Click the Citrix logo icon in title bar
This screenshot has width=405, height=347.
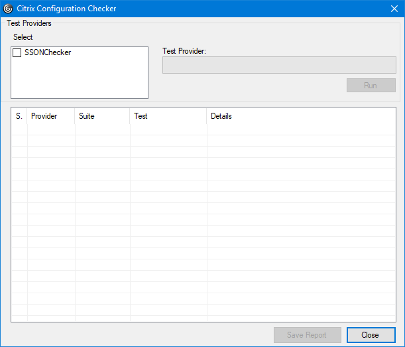tap(8, 9)
